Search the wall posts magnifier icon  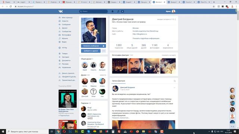click(x=175, y=81)
